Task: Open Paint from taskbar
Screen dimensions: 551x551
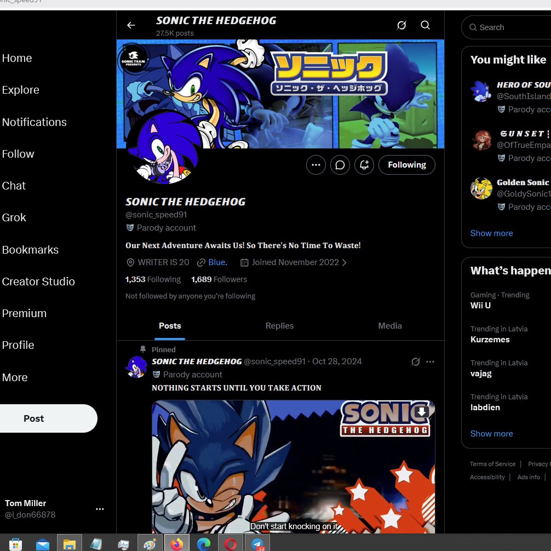Action: point(150,544)
